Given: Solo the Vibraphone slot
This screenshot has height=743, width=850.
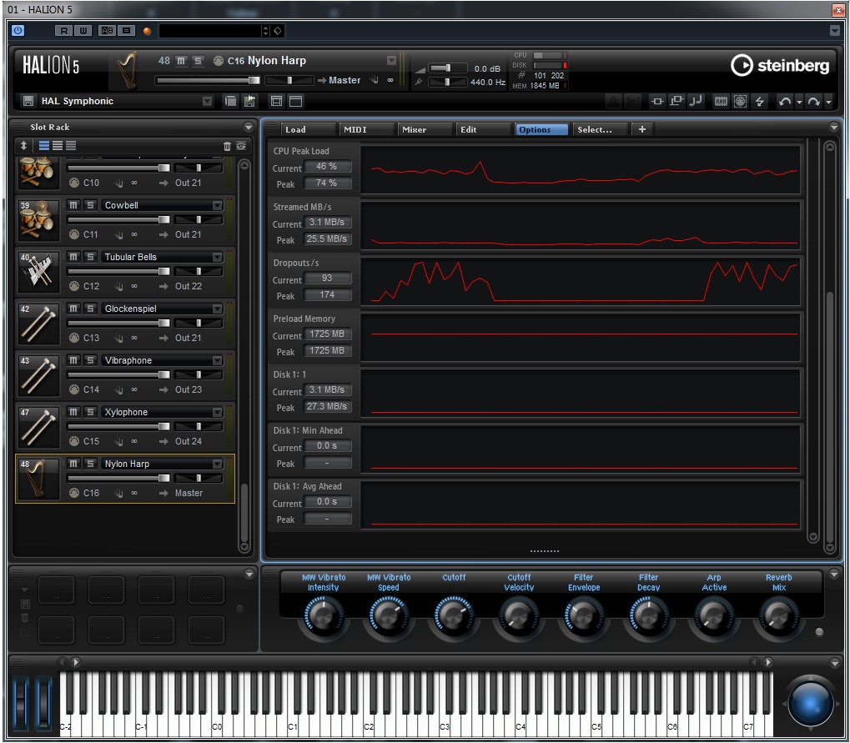Looking at the screenshot, I should [x=91, y=360].
